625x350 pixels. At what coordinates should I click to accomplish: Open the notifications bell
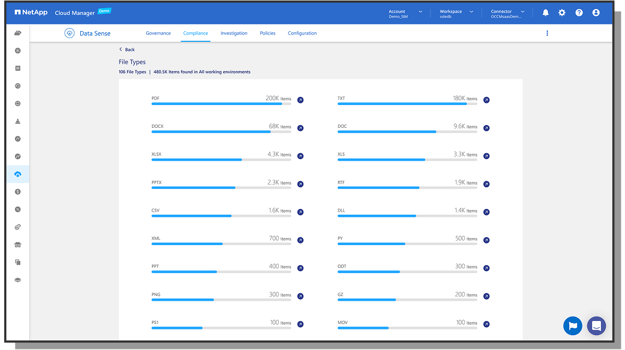pyautogui.click(x=545, y=12)
